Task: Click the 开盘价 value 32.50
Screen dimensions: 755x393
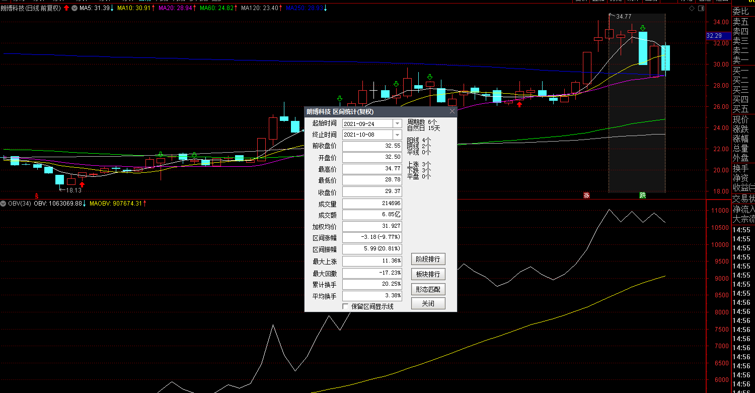Action: 372,157
